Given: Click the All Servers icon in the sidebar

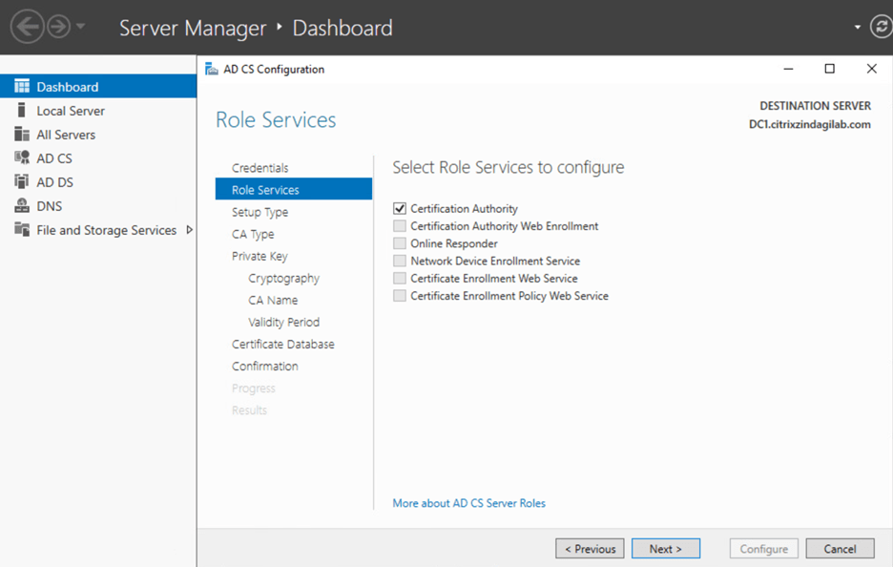Looking at the screenshot, I should [22, 134].
